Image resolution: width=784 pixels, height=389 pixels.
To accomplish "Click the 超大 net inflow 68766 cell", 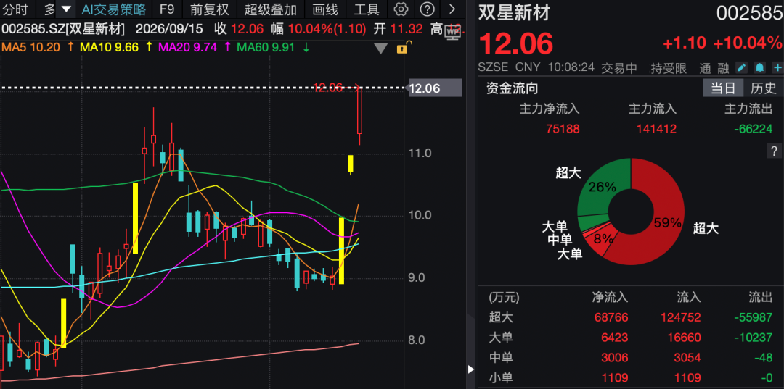I will click(611, 317).
